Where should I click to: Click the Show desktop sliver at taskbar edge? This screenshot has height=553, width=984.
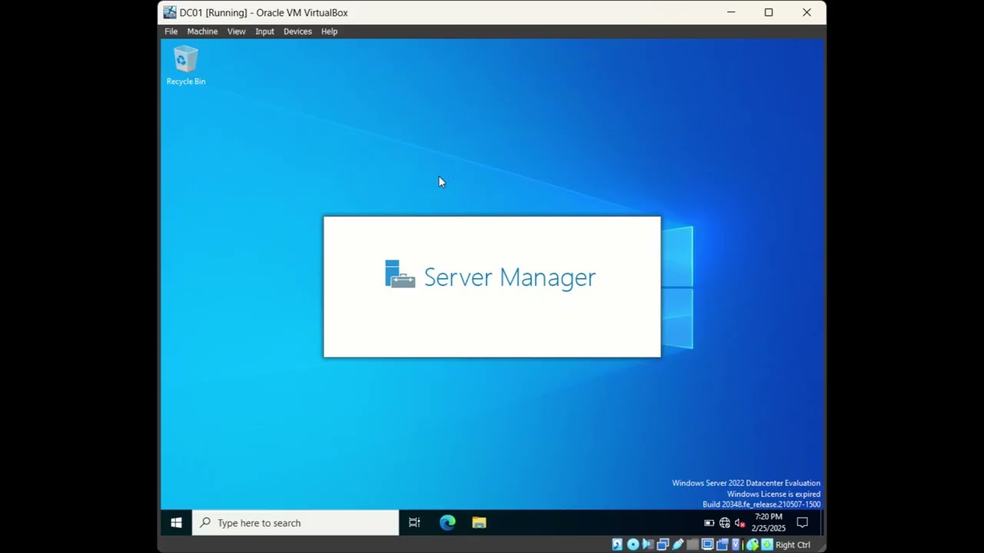pos(821,523)
